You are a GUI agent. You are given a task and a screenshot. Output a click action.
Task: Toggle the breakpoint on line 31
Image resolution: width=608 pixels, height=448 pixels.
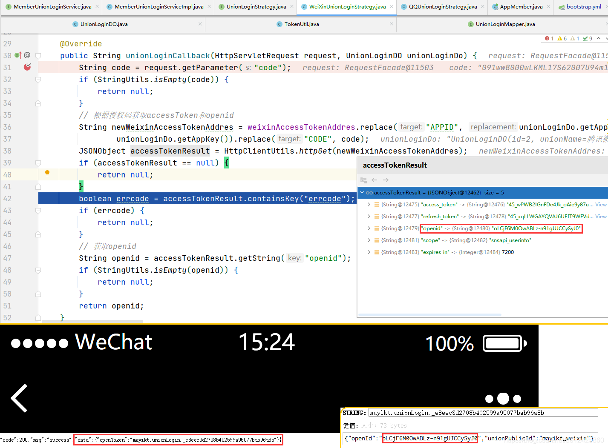click(x=27, y=67)
